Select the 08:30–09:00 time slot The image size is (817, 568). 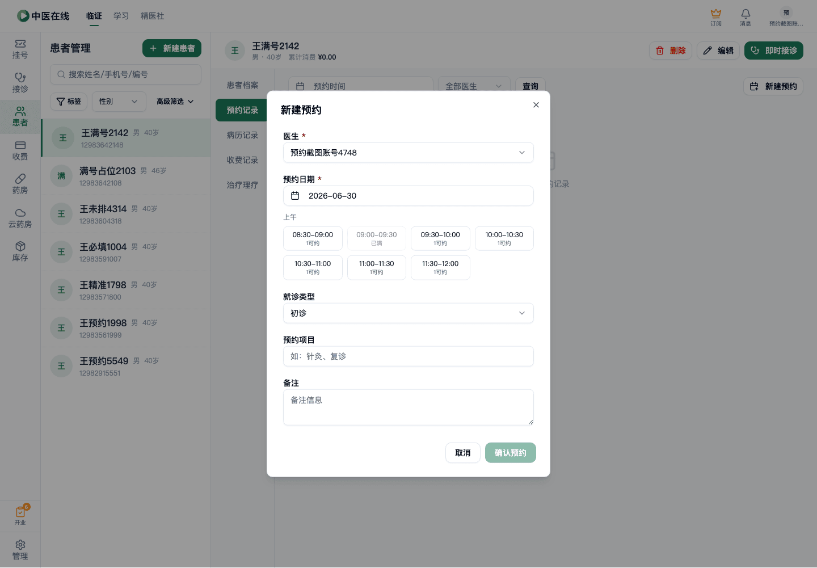(x=313, y=238)
